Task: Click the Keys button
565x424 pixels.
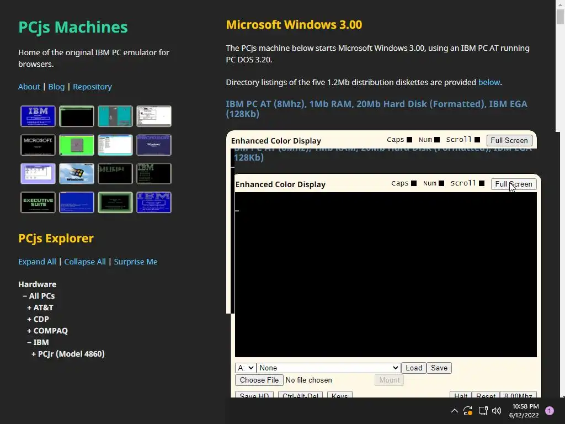Action: click(x=339, y=395)
